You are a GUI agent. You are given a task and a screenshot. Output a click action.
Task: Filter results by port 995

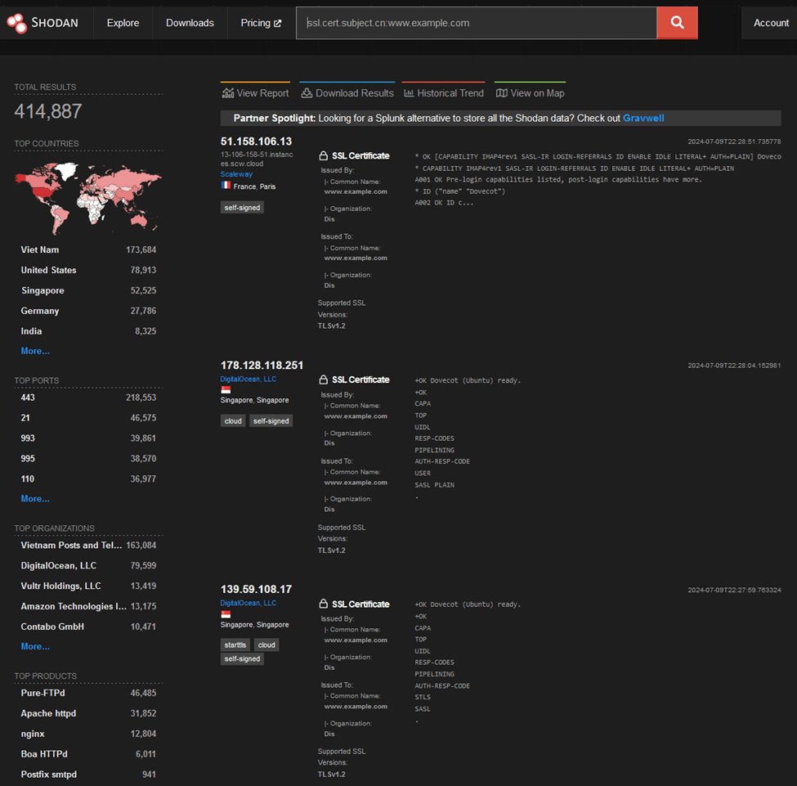pyautogui.click(x=88, y=458)
